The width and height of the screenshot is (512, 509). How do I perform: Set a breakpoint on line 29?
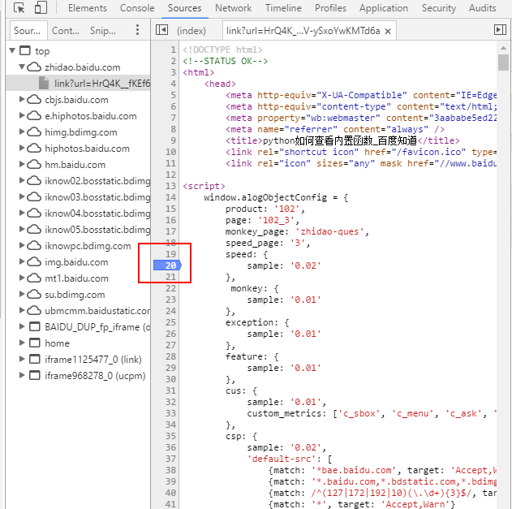pos(170,368)
